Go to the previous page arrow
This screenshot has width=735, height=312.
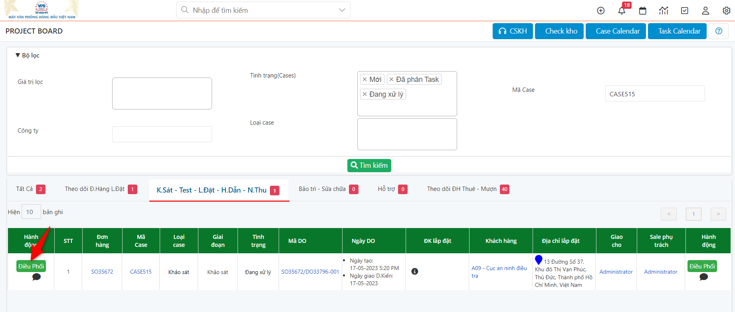tap(669, 214)
